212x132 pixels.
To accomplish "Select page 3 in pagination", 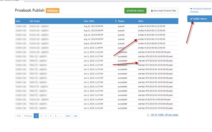I will pyautogui.click(x=46, y=116).
